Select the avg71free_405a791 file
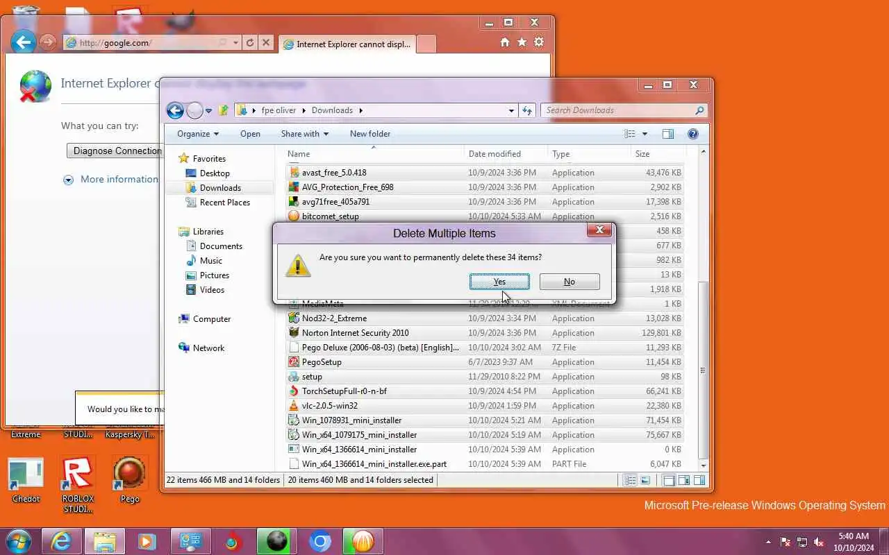 (485, 202)
